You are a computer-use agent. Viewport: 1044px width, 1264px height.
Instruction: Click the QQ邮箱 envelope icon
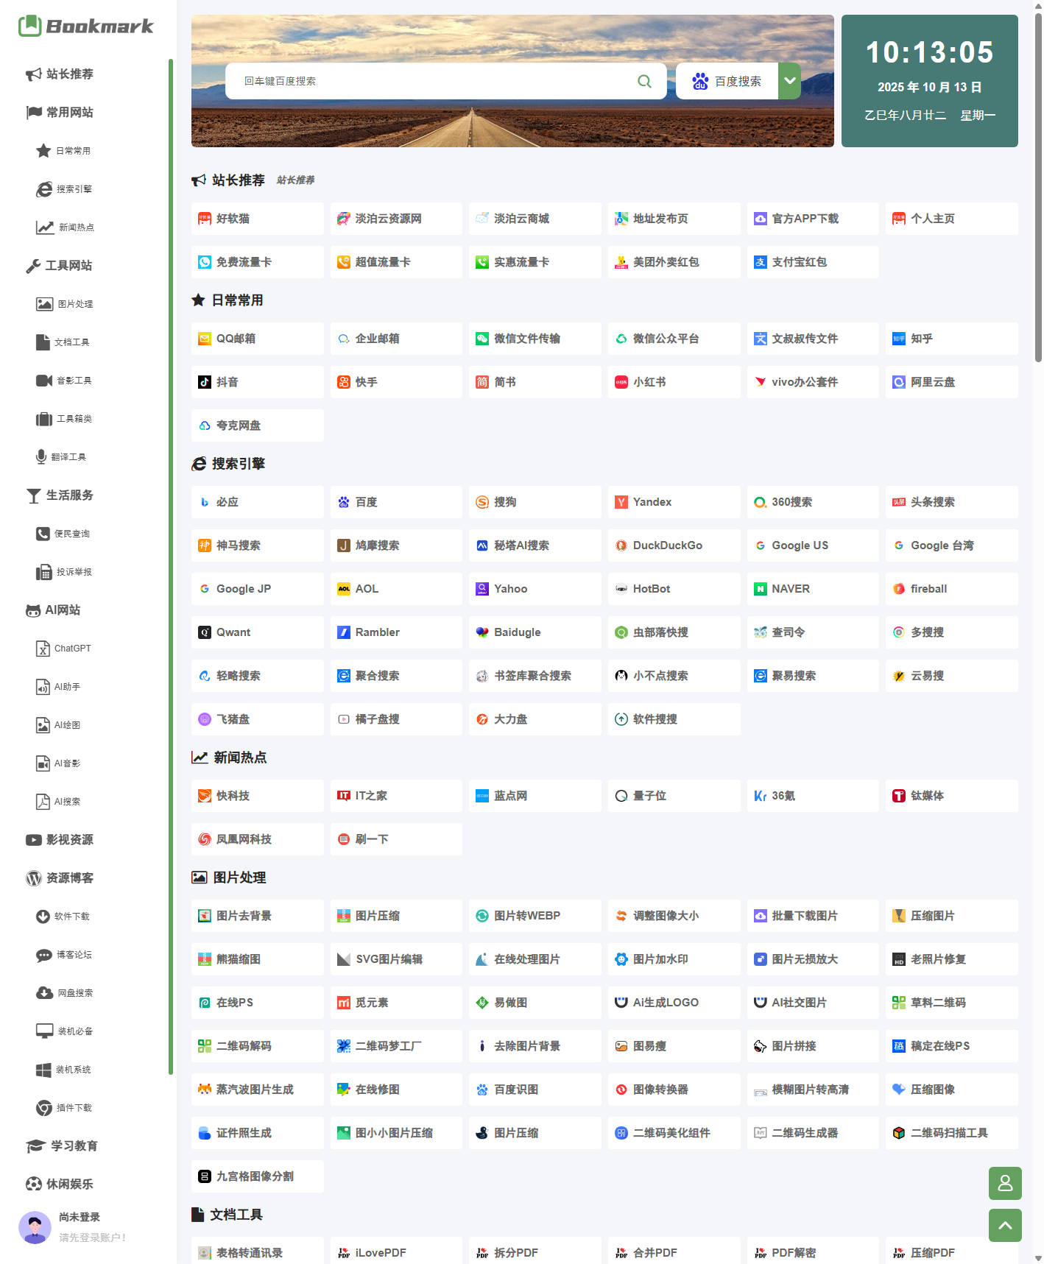click(205, 339)
